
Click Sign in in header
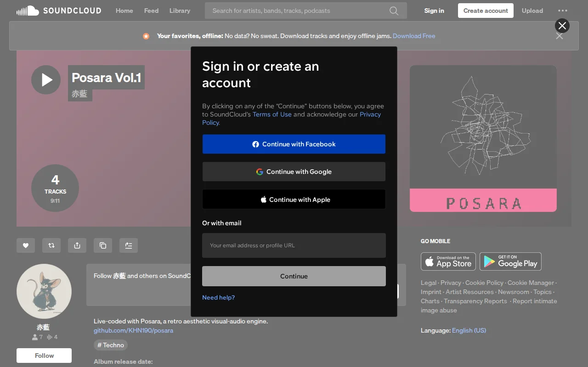pos(434,11)
